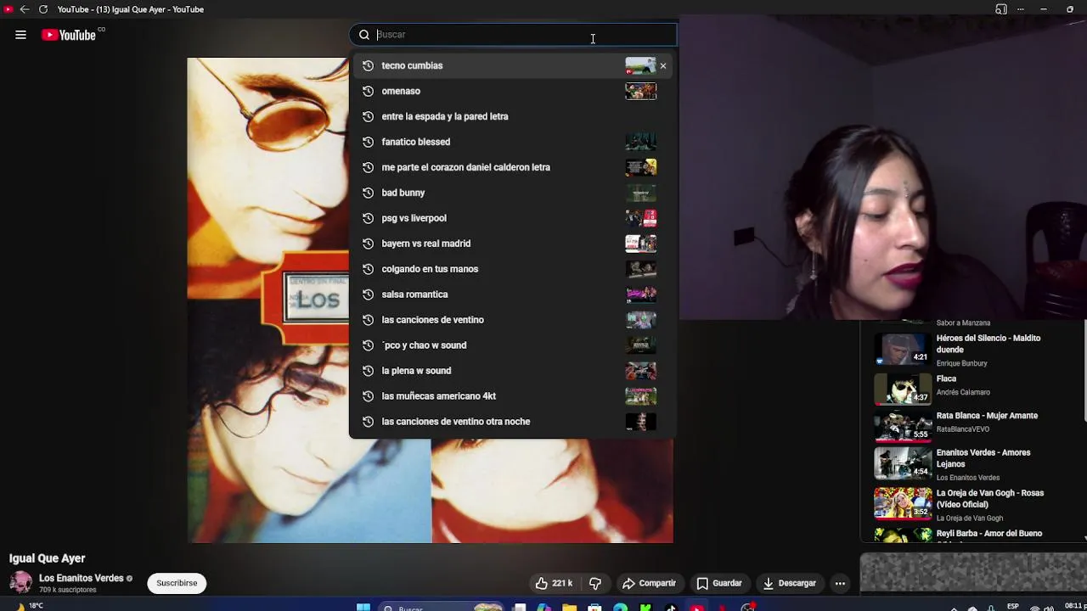Select 'las canciones de ventino otra noche'
Viewport: 1087px width, 611px height.
[456, 422]
